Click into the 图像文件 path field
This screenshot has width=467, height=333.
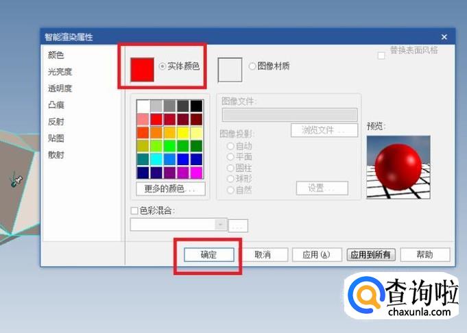point(289,114)
